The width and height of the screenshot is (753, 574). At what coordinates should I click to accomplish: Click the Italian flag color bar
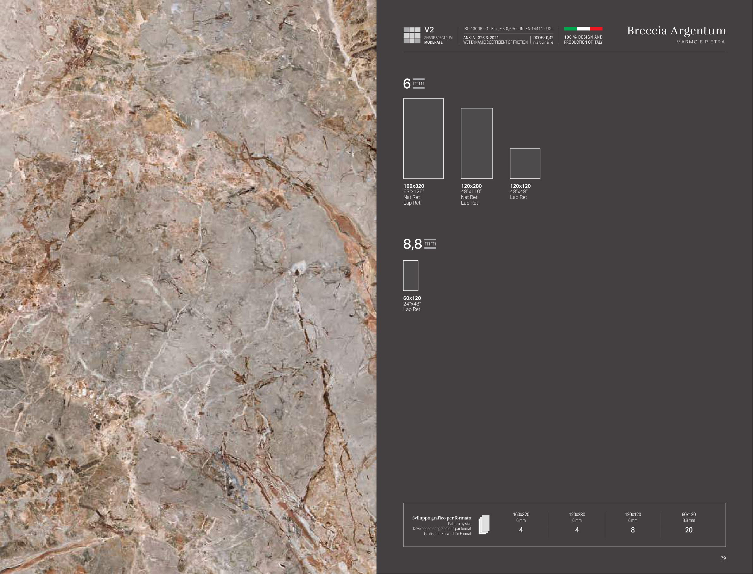coord(583,29)
